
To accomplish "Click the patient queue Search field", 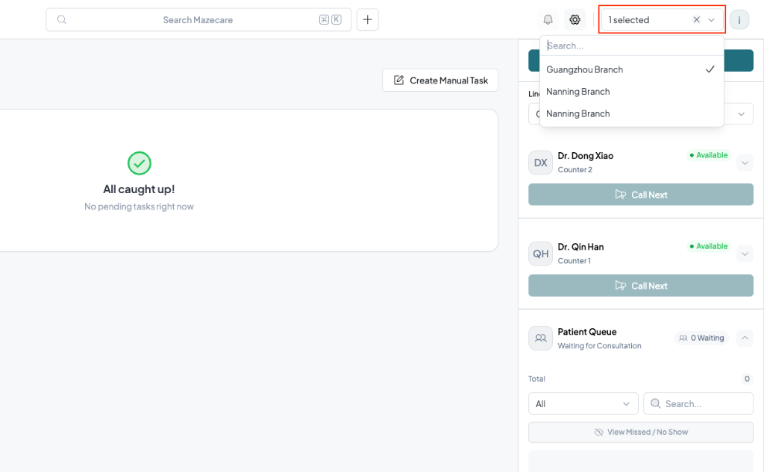I will coord(698,403).
